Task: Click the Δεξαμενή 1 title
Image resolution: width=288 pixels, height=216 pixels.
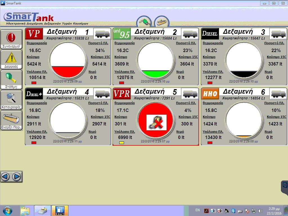Action: click(x=68, y=32)
